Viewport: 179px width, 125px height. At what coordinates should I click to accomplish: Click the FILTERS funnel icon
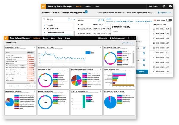click(44, 19)
